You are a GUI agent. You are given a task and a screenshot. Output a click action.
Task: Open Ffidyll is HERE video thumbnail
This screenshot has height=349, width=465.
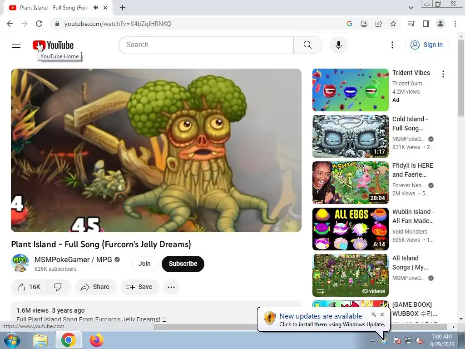[x=350, y=183]
